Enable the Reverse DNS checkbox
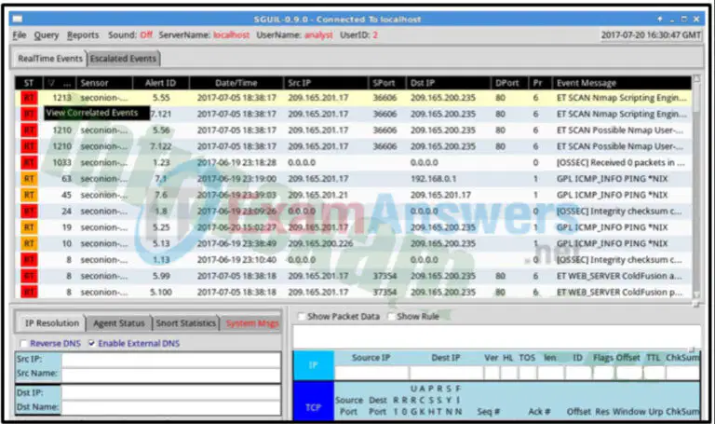This screenshot has width=715, height=424. tap(23, 343)
